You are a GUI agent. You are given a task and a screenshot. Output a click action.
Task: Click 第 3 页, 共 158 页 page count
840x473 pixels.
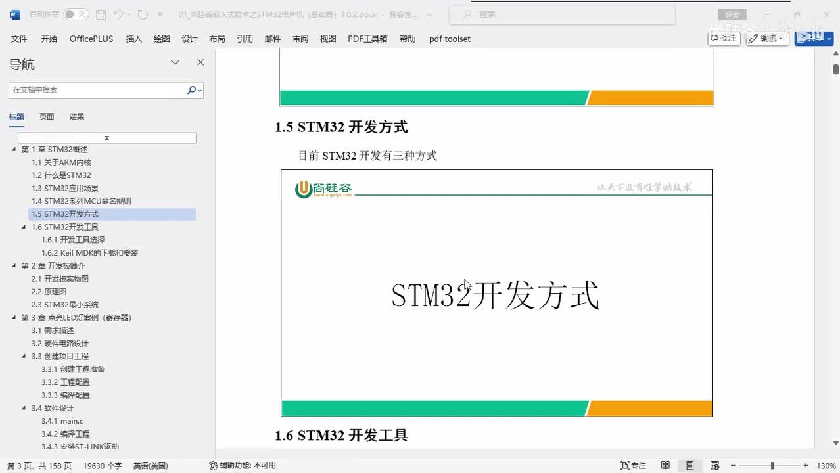click(x=39, y=465)
